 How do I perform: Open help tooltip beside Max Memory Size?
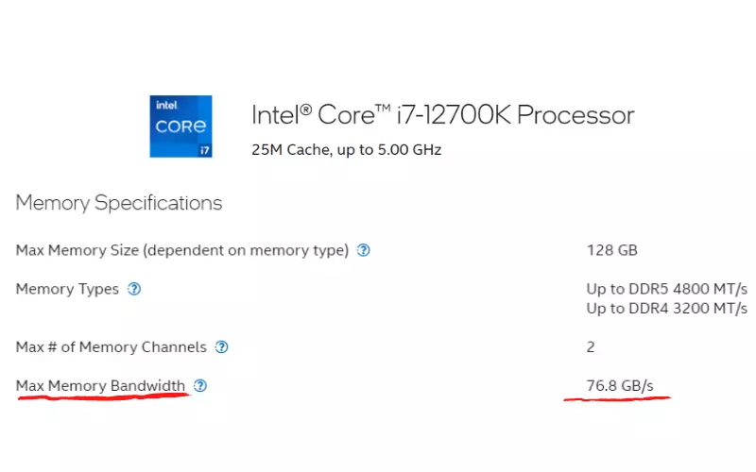tap(363, 250)
